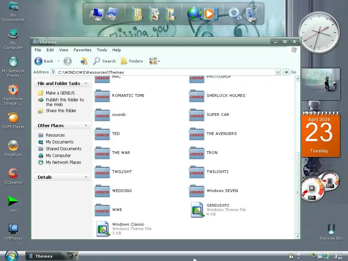Select the Windows Classic theme file icon
This screenshot has height=261, width=348.
point(103,229)
